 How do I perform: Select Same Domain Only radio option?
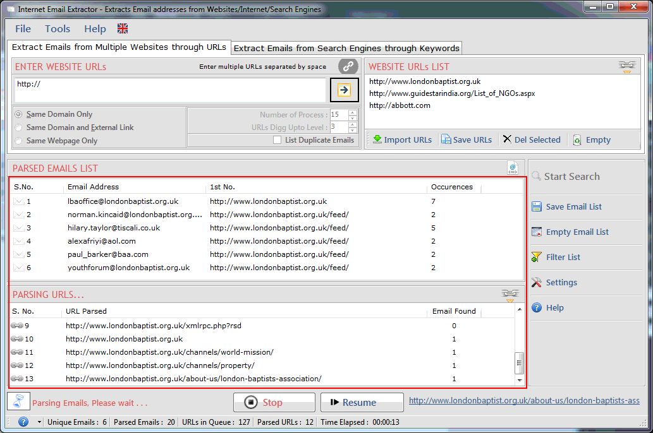tap(18, 114)
